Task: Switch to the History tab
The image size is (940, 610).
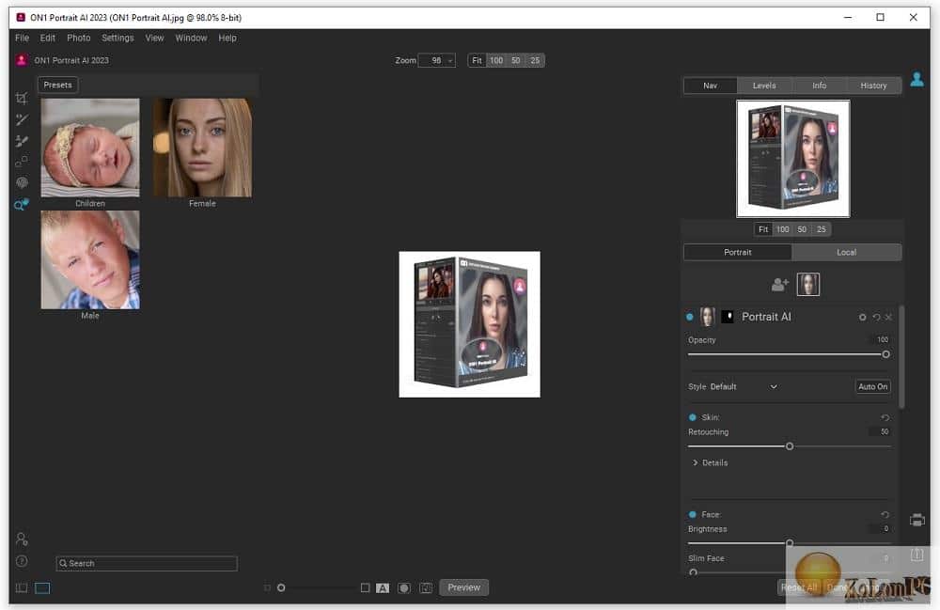Action: 873,86
